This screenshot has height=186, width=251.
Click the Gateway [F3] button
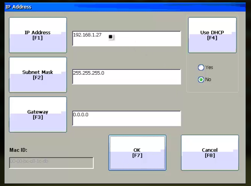[38, 115]
